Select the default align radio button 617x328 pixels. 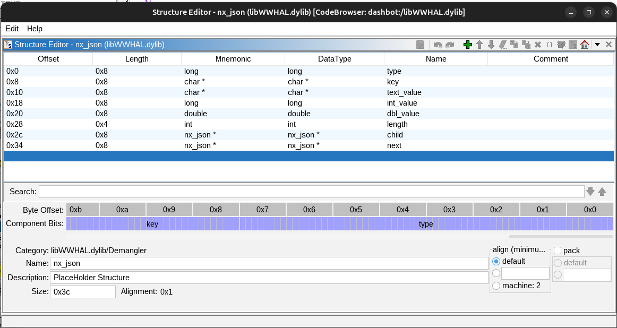496,261
